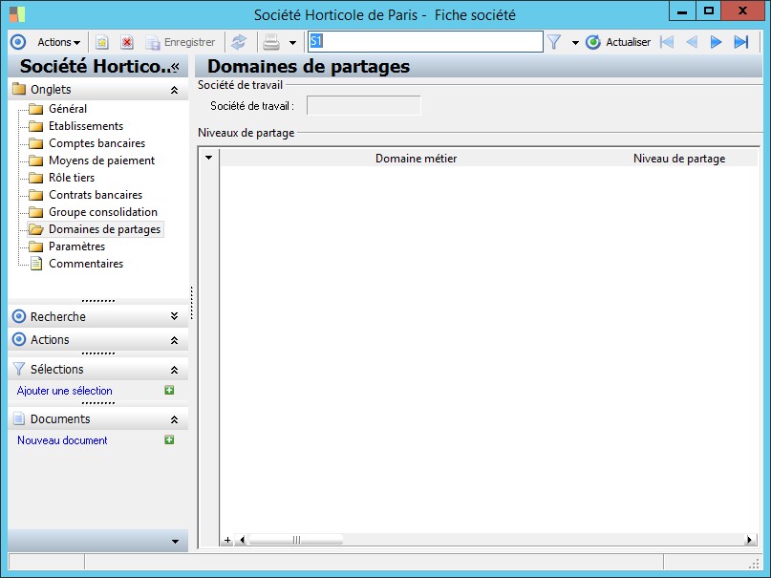Collapse the Actions section in sidebar
The height and width of the screenshot is (578, 771).
click(174, 340)
